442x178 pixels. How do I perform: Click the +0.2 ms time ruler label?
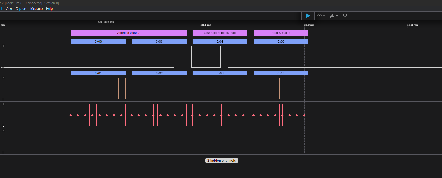click(x=309, y=25)
